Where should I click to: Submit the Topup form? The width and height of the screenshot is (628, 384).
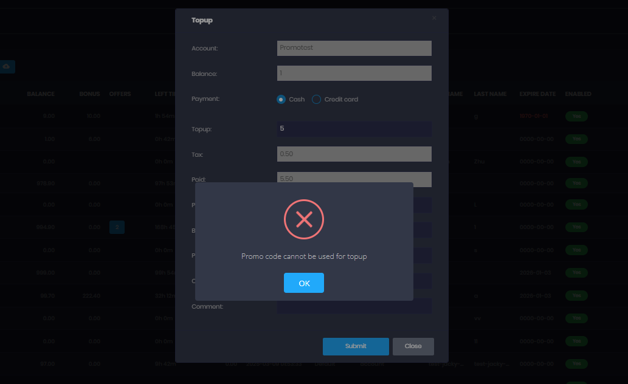(x=356, y=346)
